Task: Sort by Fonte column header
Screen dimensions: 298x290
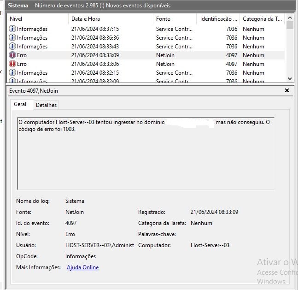Action: click(175, 19)
